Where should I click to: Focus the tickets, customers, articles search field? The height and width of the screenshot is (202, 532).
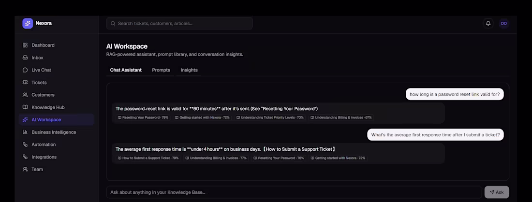(x=179, y=23)
